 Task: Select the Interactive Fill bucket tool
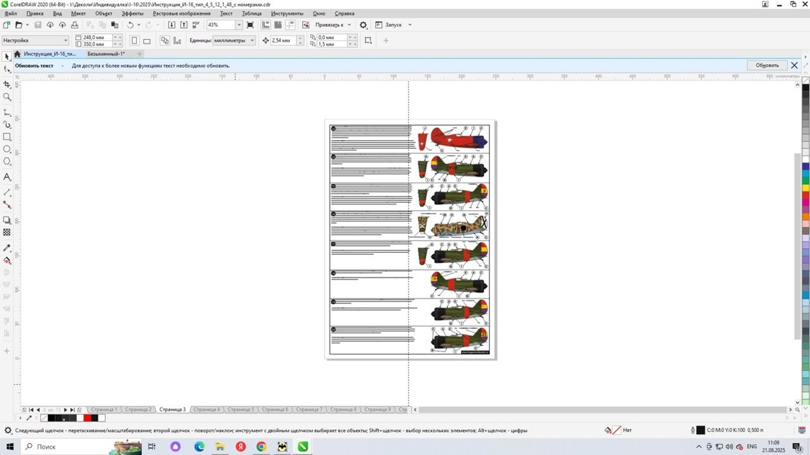(7, 260)
